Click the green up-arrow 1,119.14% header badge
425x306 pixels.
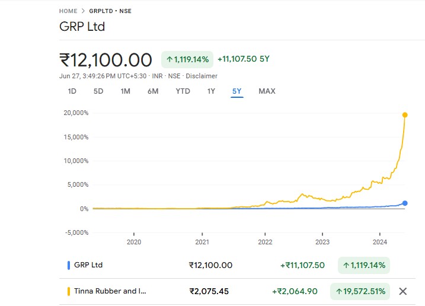tap(187, 59)
